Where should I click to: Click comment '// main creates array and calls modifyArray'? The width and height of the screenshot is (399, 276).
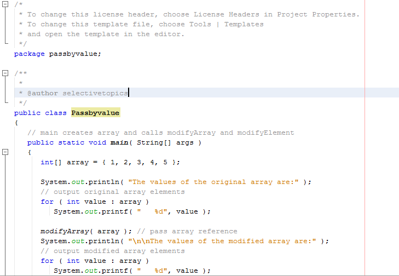[x=161, y=133]
